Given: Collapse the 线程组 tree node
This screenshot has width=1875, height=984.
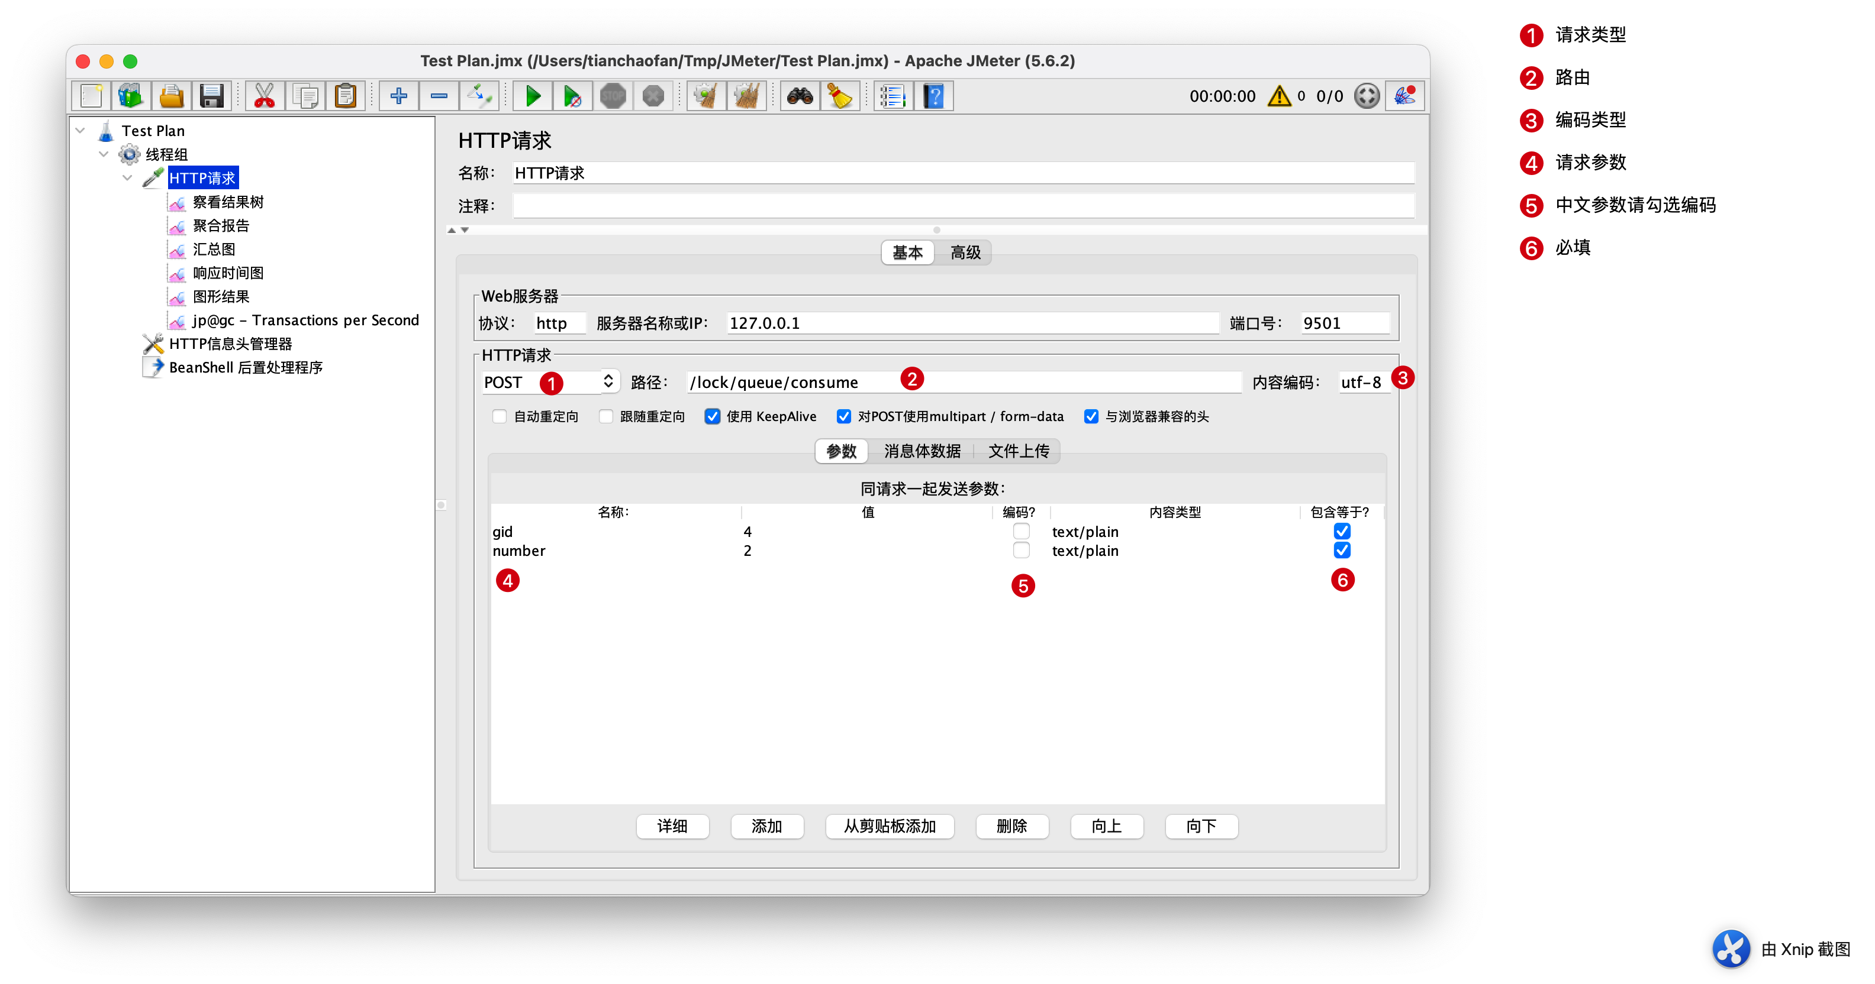Looking at the screenshot, I should pos(104,154).
